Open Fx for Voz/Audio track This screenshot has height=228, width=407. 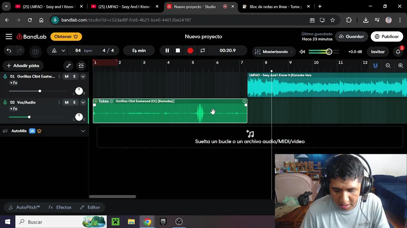coord(14,109)
